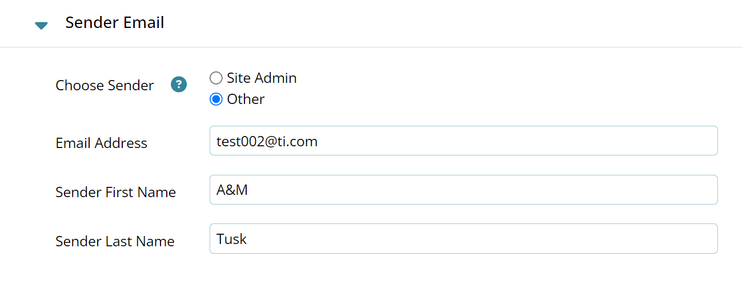
Task: Click the Sender Email section heading
Action: (115, 23)
